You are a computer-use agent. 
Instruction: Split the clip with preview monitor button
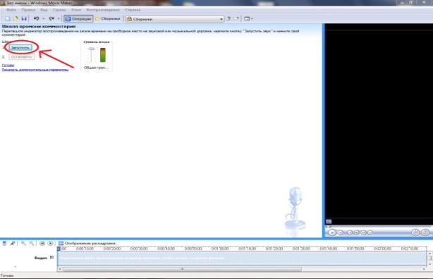[415, 232]
